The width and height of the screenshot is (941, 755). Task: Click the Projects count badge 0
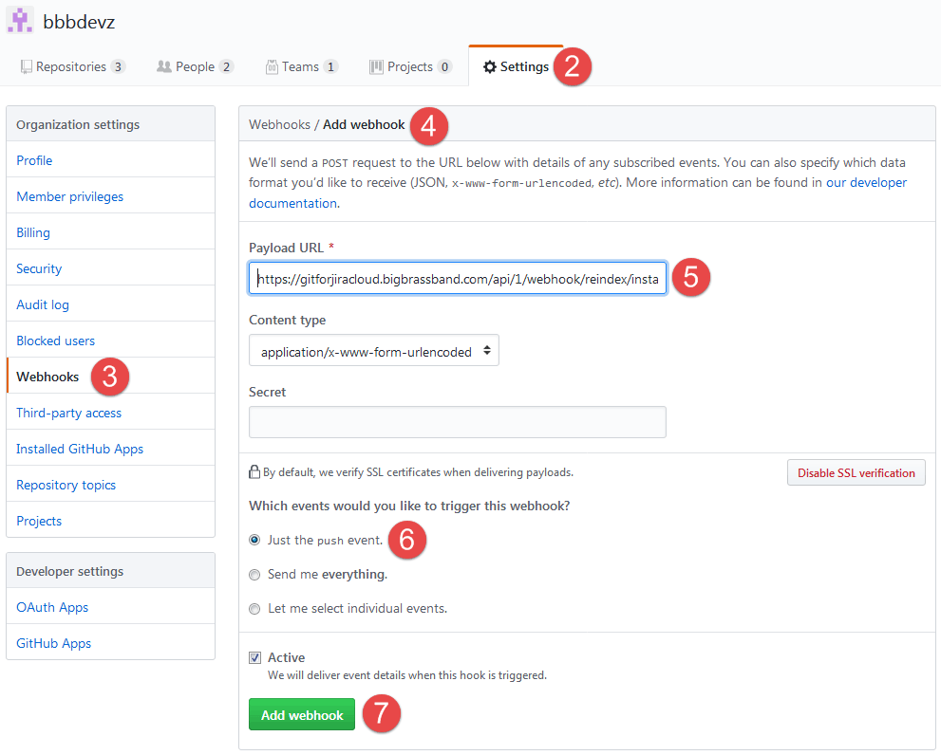pos(444,66)
